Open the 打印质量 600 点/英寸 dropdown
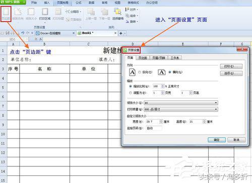This screenshot has width=252, height=183. coord(181,109)
